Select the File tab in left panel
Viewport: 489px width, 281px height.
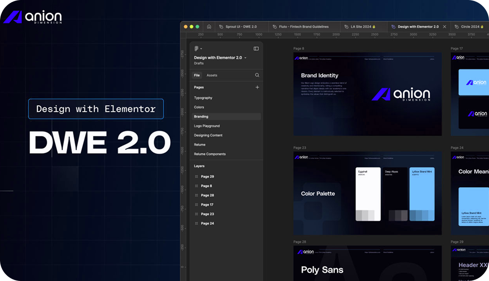(x=197, y=75)
